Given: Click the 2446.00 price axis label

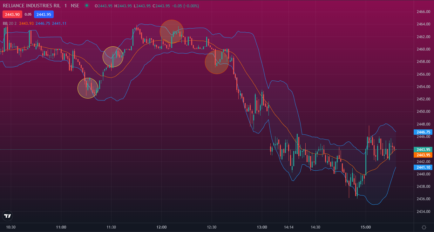Looking at the screenshot, I should (423, 137).
